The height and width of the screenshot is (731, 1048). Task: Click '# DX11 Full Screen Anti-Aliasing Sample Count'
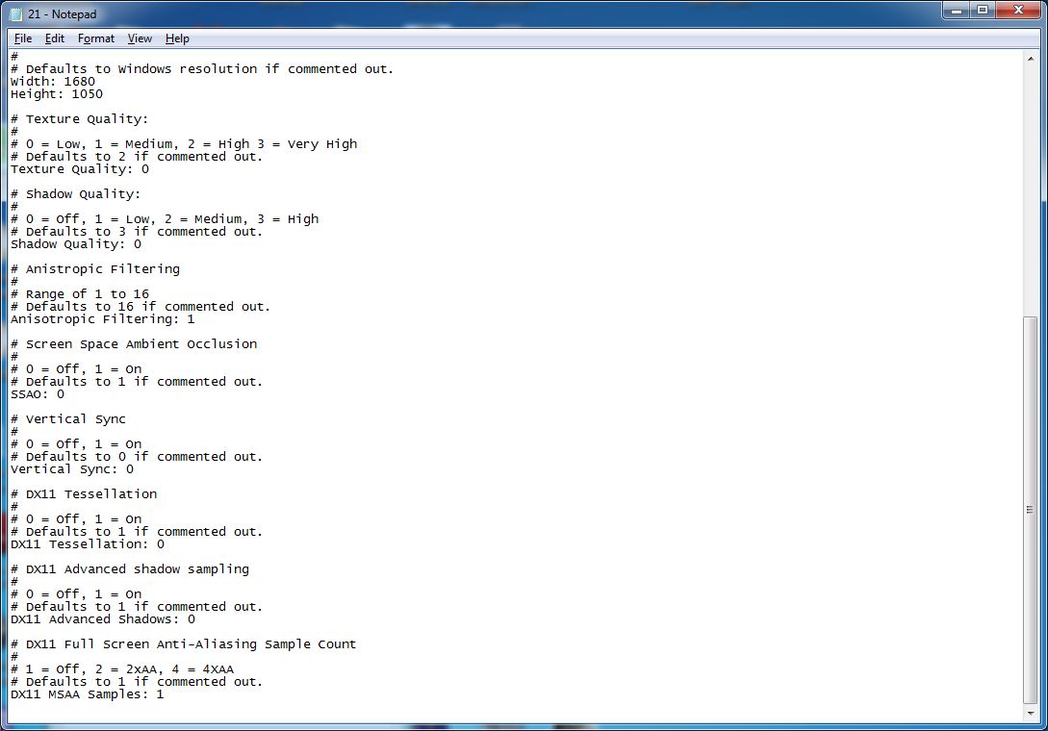tap(183, 644)
